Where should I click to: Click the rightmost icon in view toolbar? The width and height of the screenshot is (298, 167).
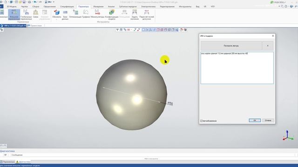tap(185, 30)
